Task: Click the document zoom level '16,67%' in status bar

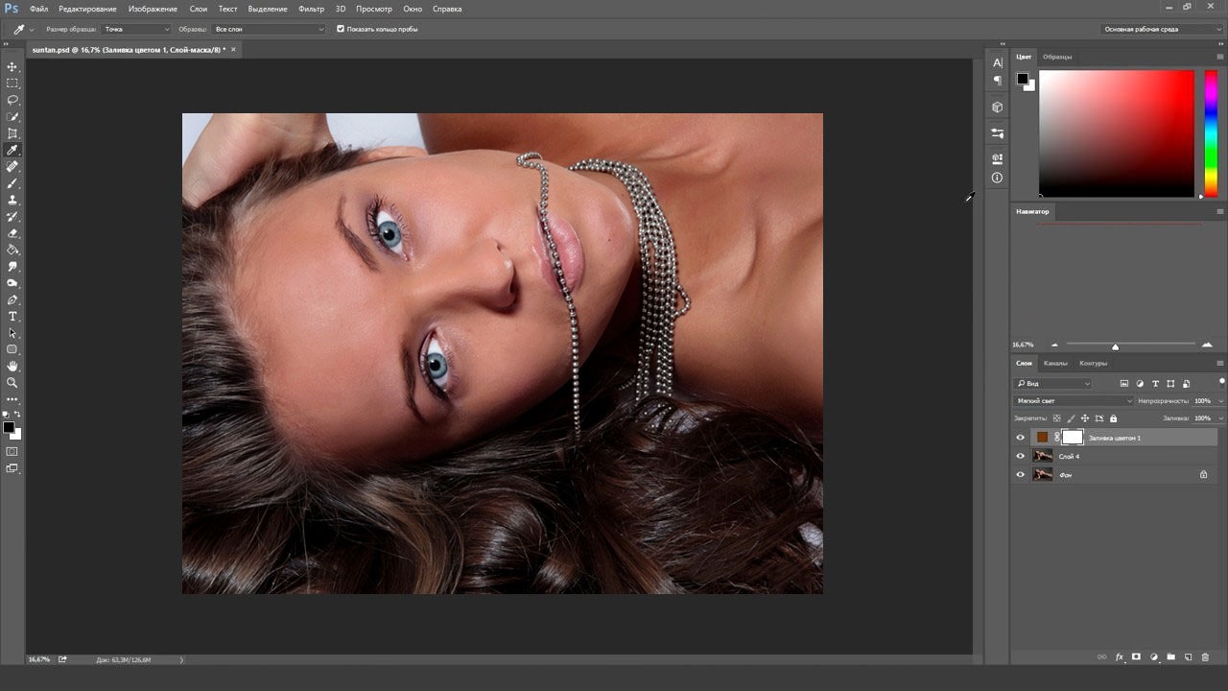Action: click(x=39, y=659)
